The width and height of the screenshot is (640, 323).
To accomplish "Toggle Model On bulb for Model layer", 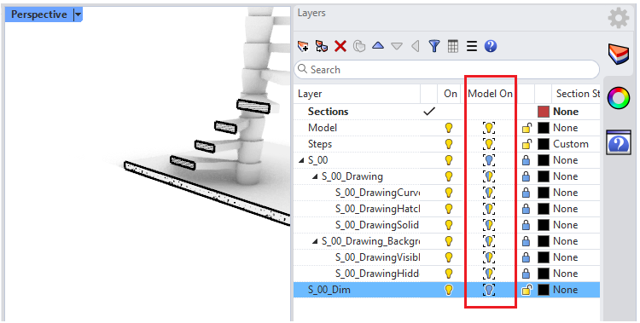I will 489,128.
